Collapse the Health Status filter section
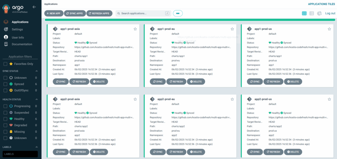 [36, 99]
